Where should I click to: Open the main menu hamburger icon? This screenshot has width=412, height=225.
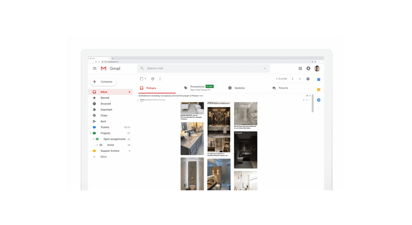[x=95, y=68]
